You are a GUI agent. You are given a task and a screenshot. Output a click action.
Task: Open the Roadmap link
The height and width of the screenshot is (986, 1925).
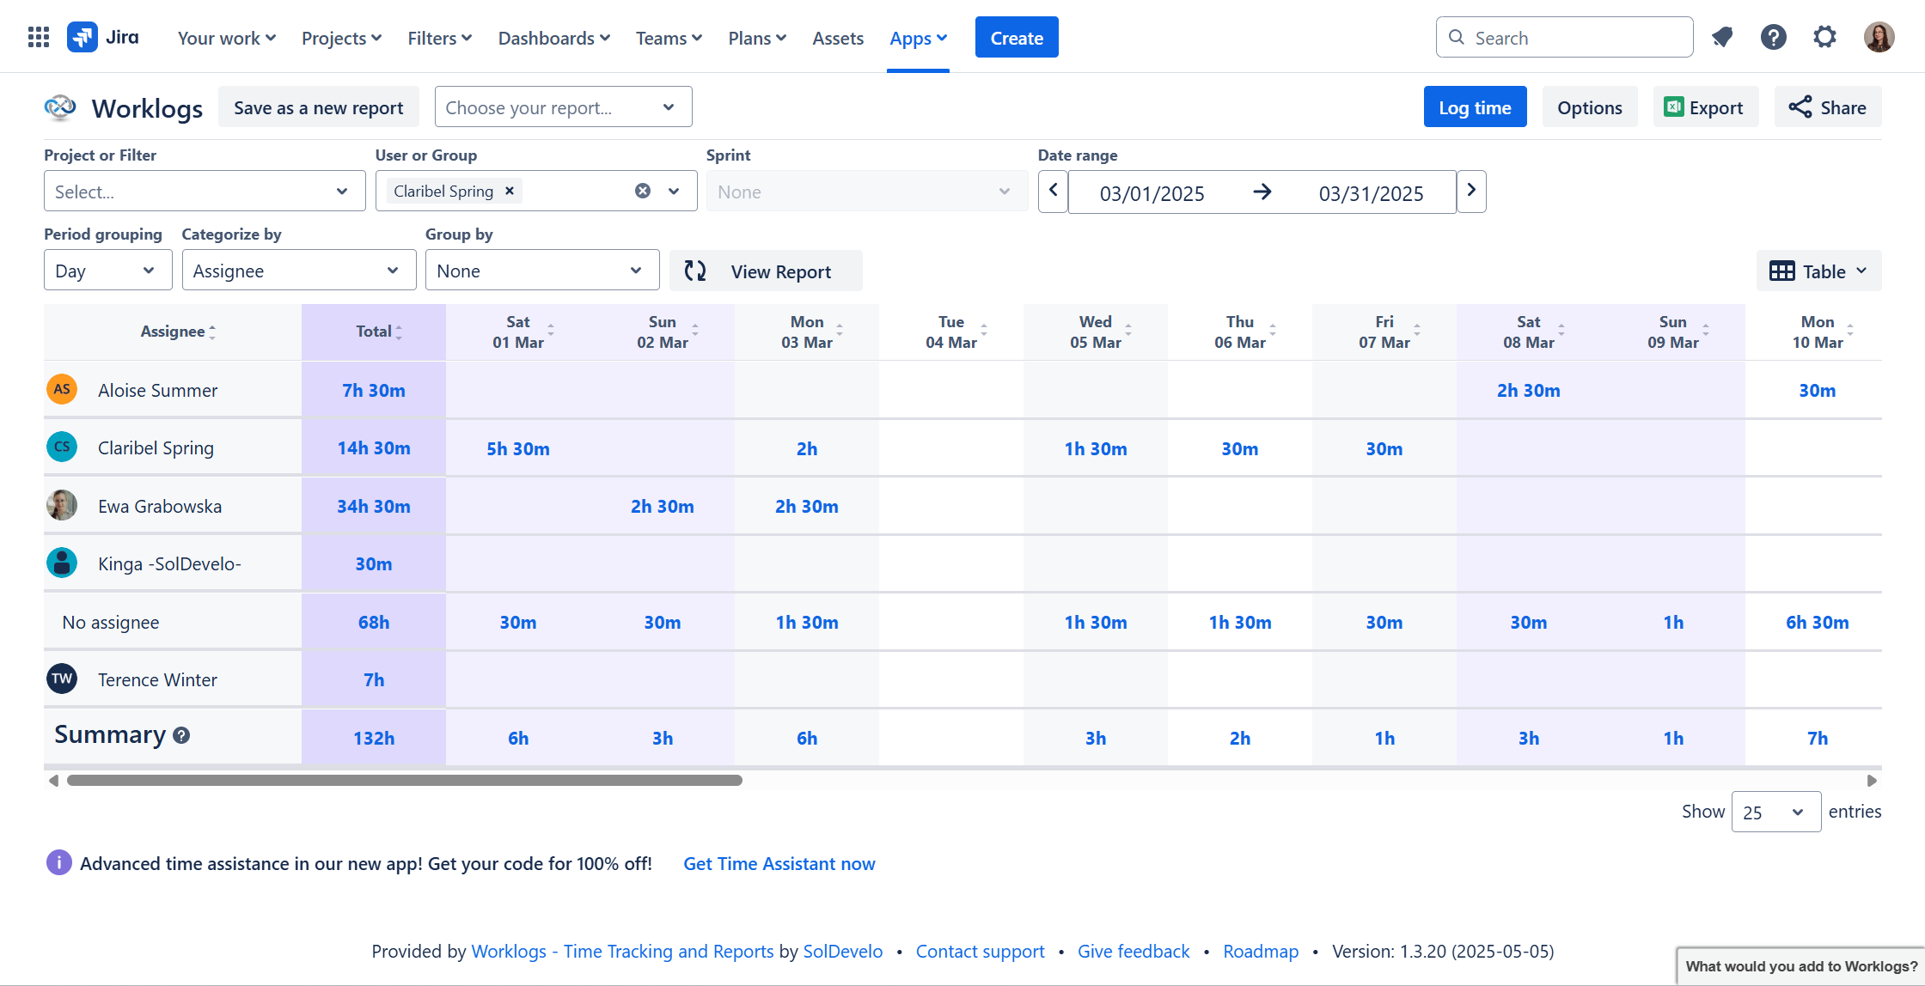coord(1261,951)
